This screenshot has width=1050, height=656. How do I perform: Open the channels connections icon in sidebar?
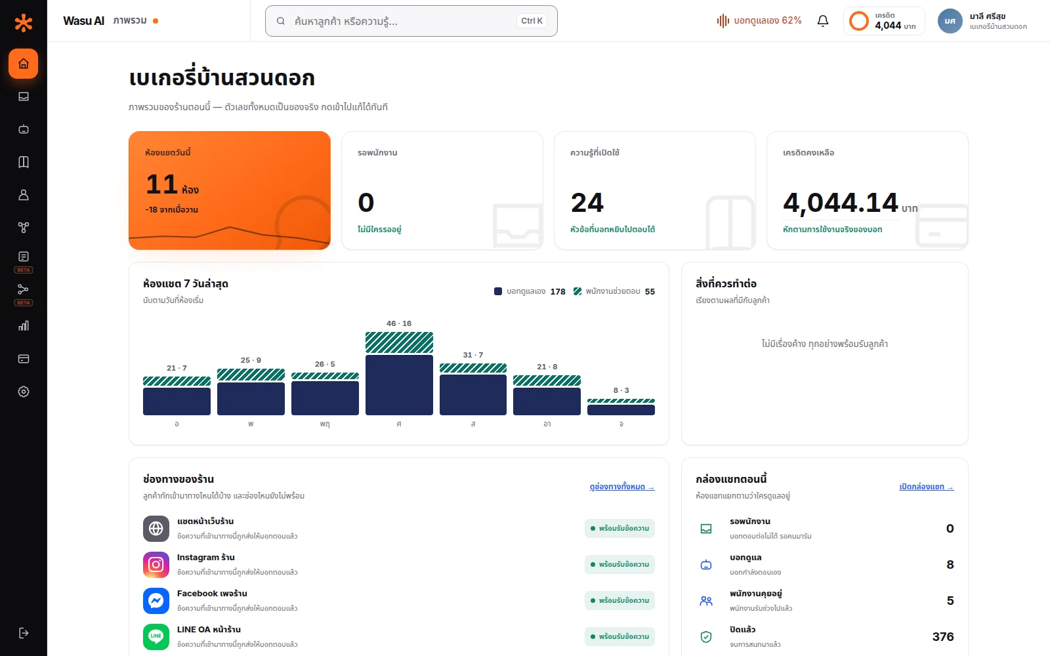pyautogui.click(x=24, y=228)
